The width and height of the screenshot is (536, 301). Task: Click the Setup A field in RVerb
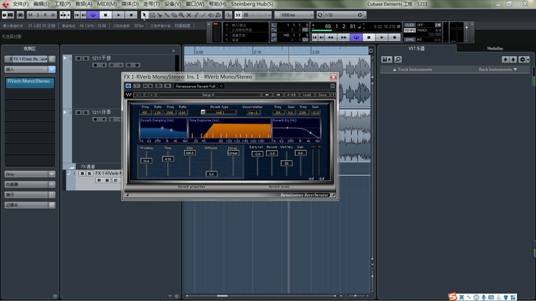pyautogui.click(x=208, y=95)
